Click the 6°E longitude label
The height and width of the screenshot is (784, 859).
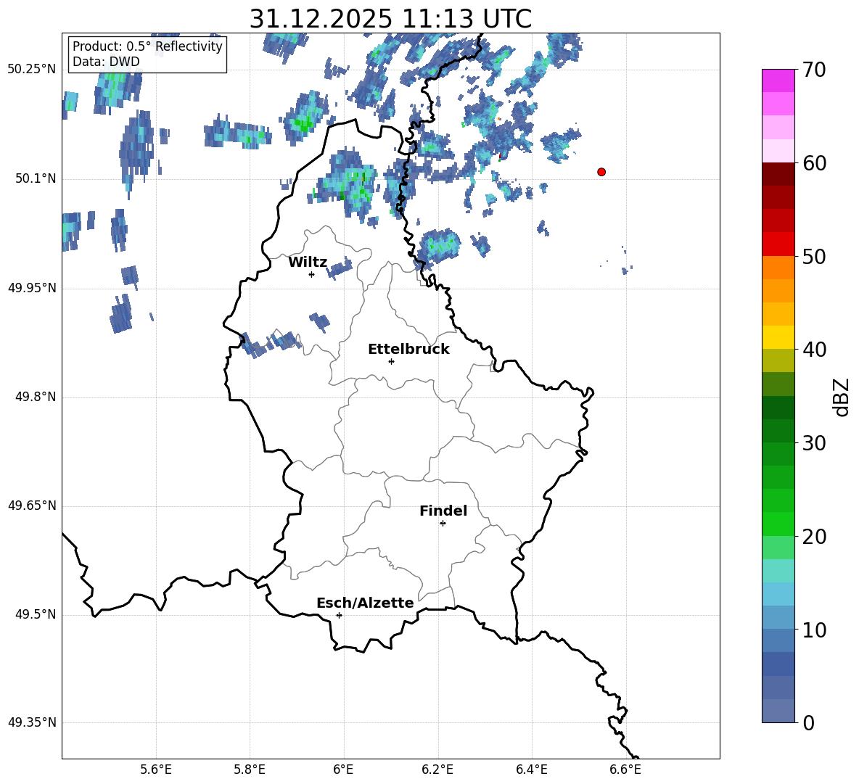(343, 769)
